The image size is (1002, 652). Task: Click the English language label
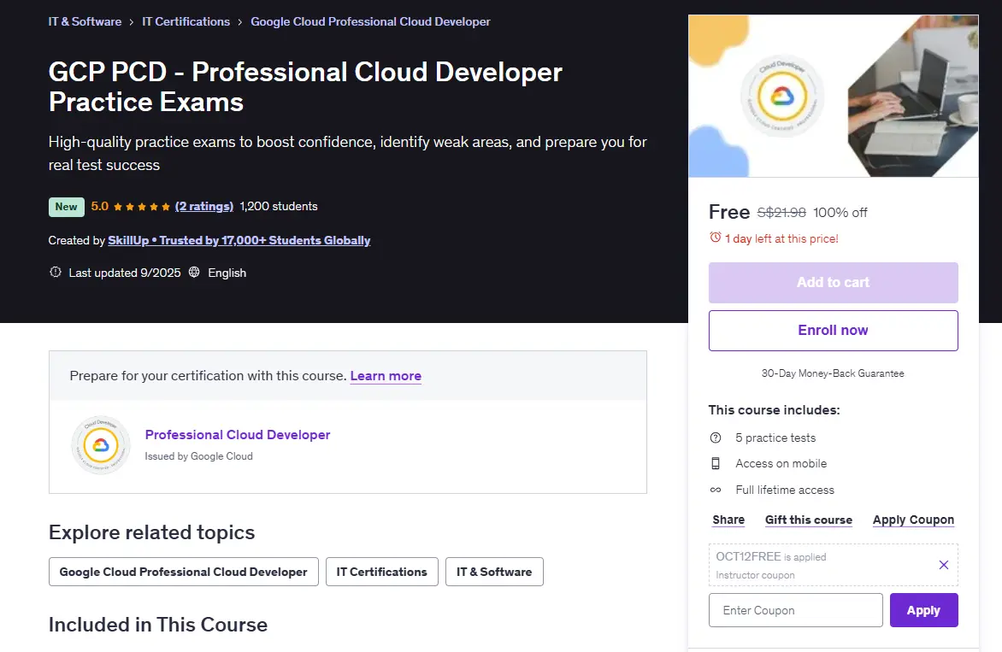click(x=227, y=273)
